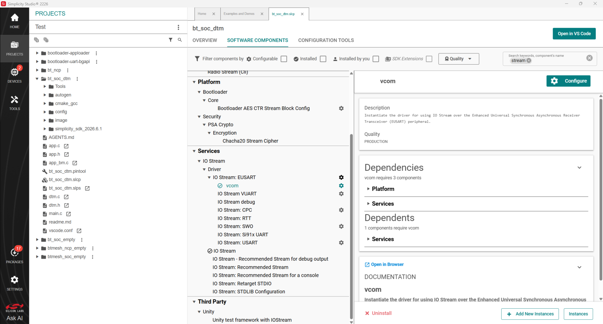Screen dimensions: 603x324
Task: Open Ask AI assistant
Action: (x=14, y=318)
